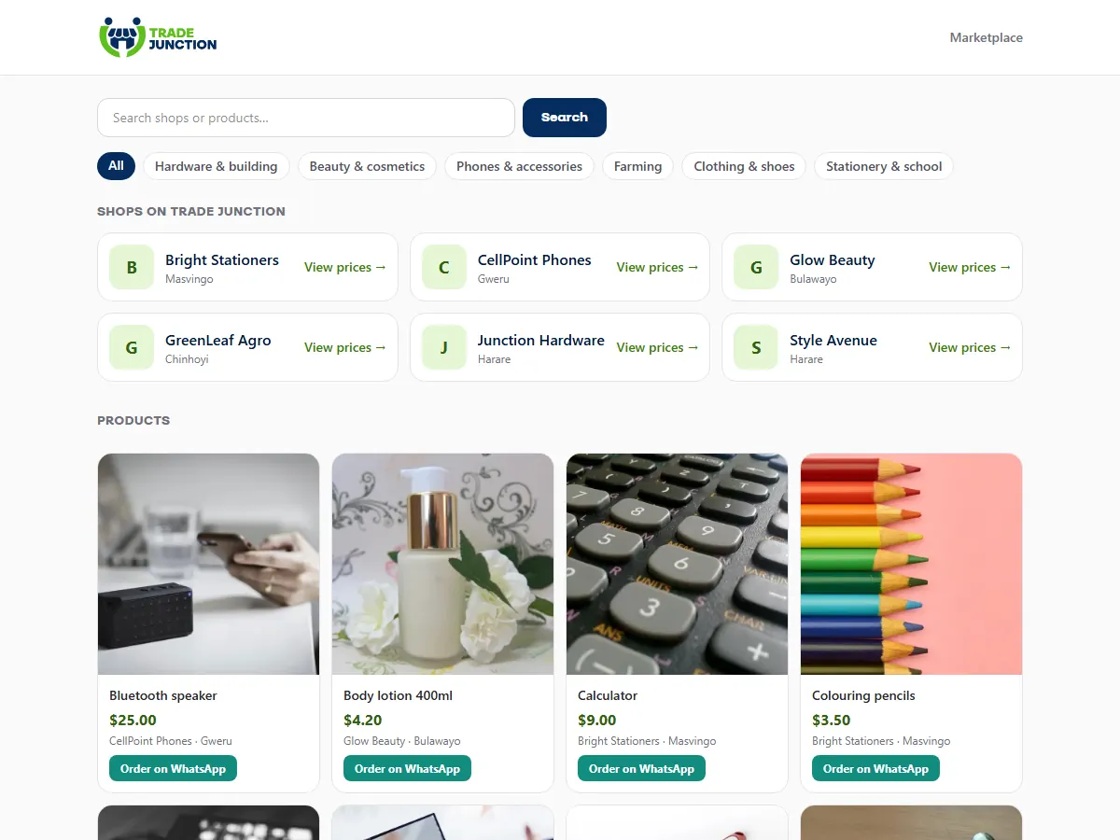
Task: Click the S avatar of Style Avenue
Action: 756,347
